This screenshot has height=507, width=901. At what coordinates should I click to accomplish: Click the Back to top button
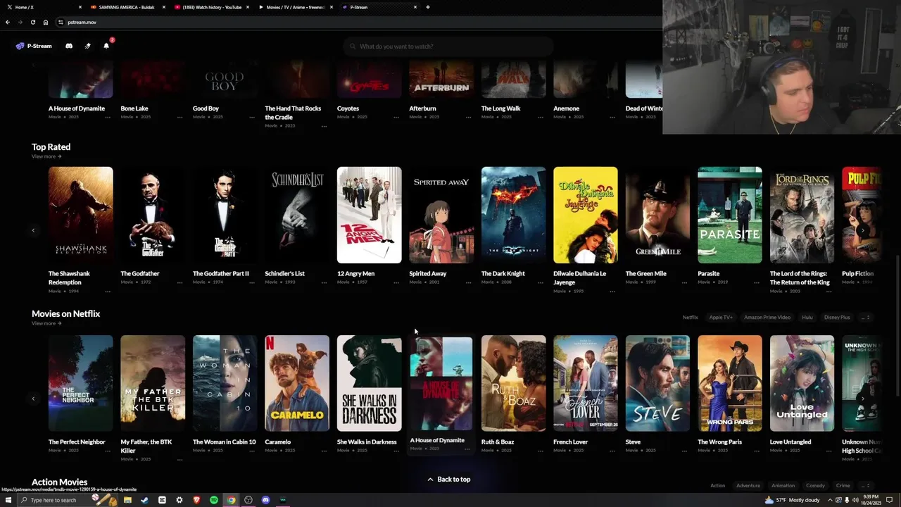click(x=449, y=480)
